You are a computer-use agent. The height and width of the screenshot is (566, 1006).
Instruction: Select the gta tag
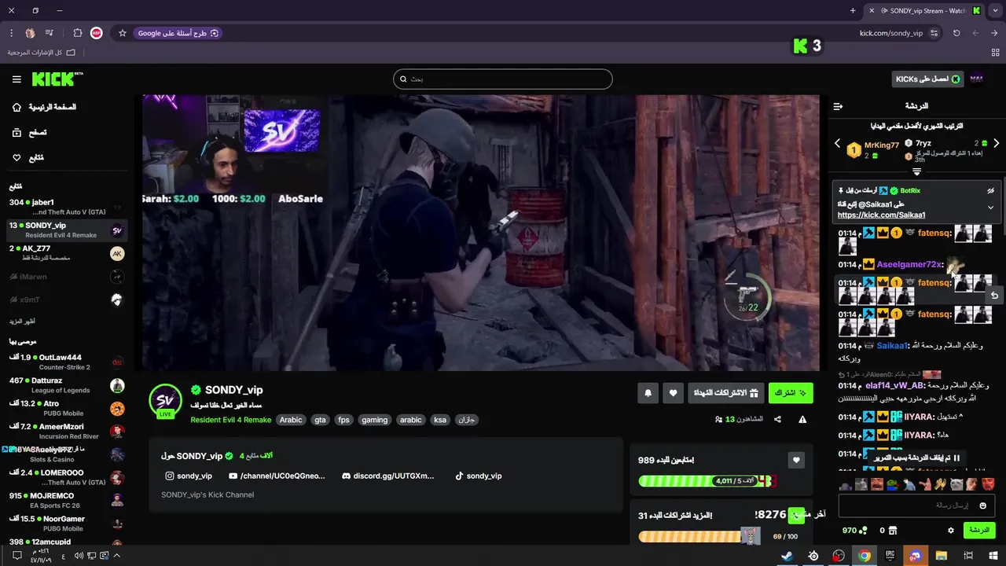coord(320,420)
